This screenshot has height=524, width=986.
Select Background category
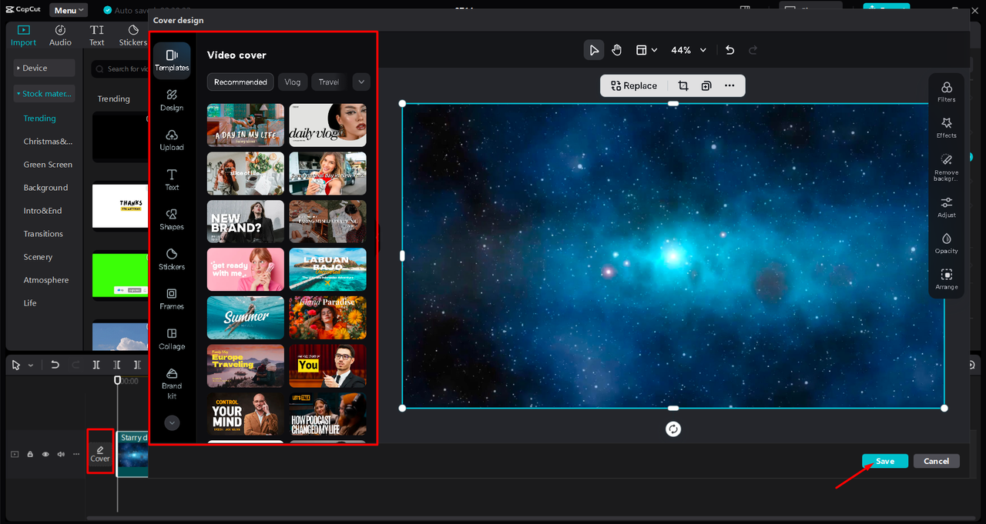tap(45, 188)
